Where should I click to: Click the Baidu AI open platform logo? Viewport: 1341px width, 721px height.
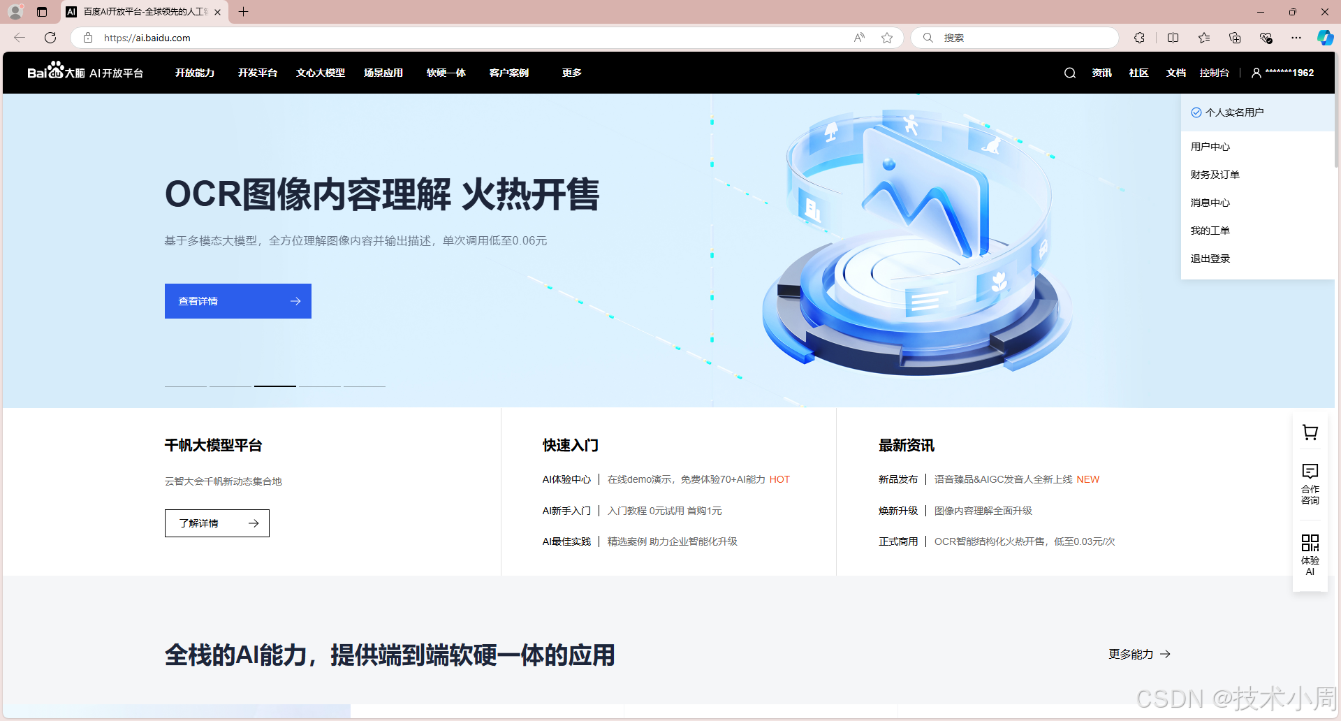(85, 72)
